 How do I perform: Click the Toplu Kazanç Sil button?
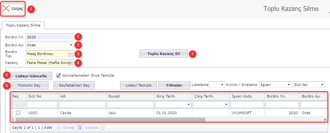click(x=163, y=54)
